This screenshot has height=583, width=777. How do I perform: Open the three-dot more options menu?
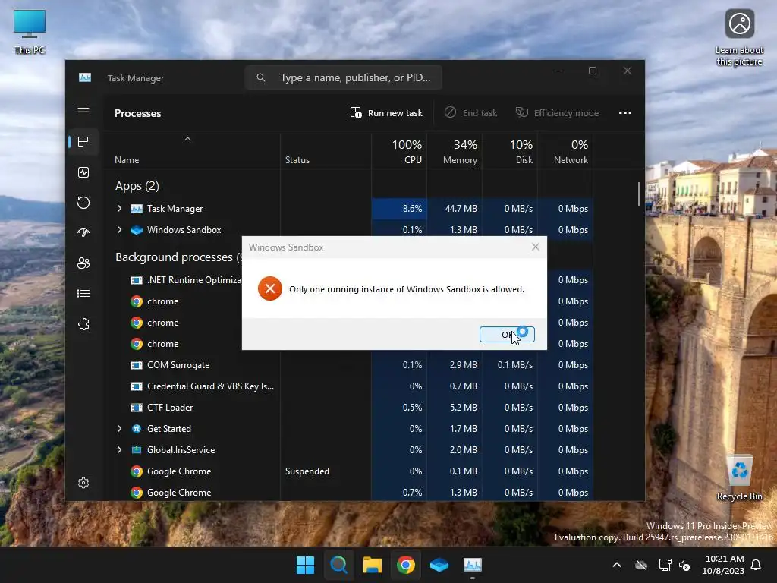click(x=625, y=113)
